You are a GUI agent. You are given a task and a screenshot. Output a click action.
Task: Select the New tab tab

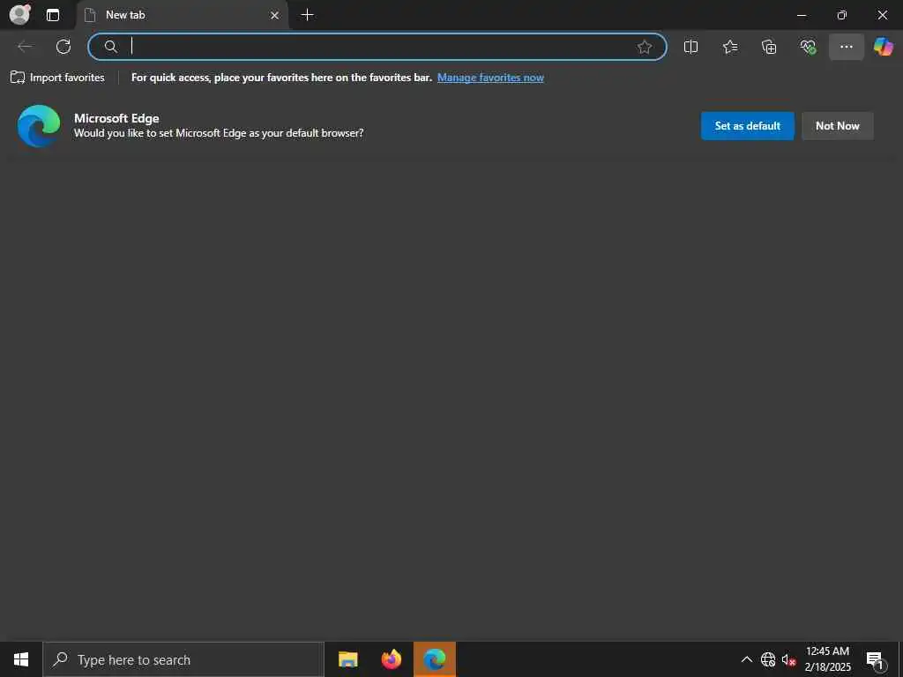[x=182, y=15]
